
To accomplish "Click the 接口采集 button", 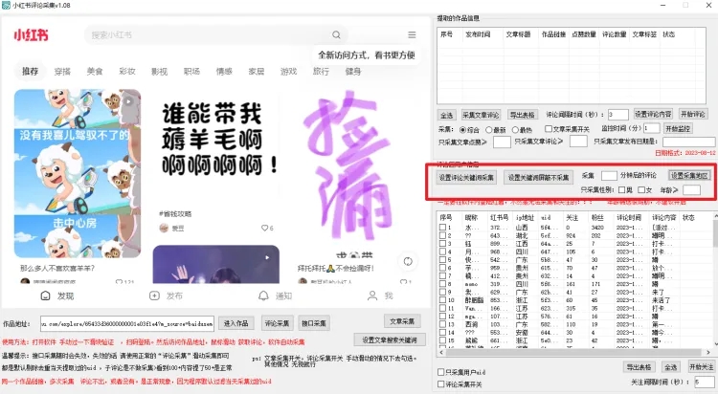I will point(314,323).
